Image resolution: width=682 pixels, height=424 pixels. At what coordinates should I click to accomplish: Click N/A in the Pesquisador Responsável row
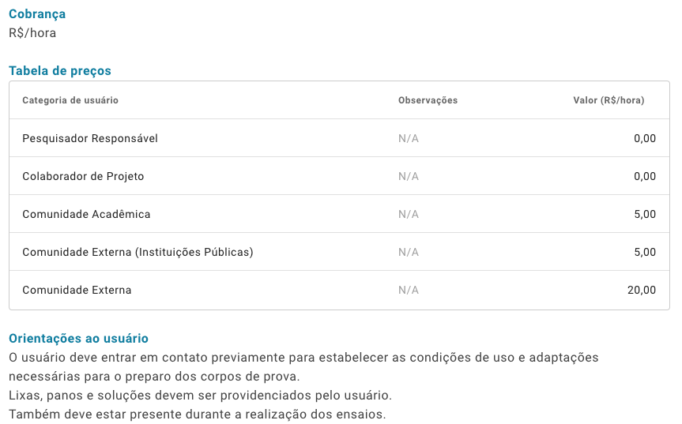click(409, 139)
